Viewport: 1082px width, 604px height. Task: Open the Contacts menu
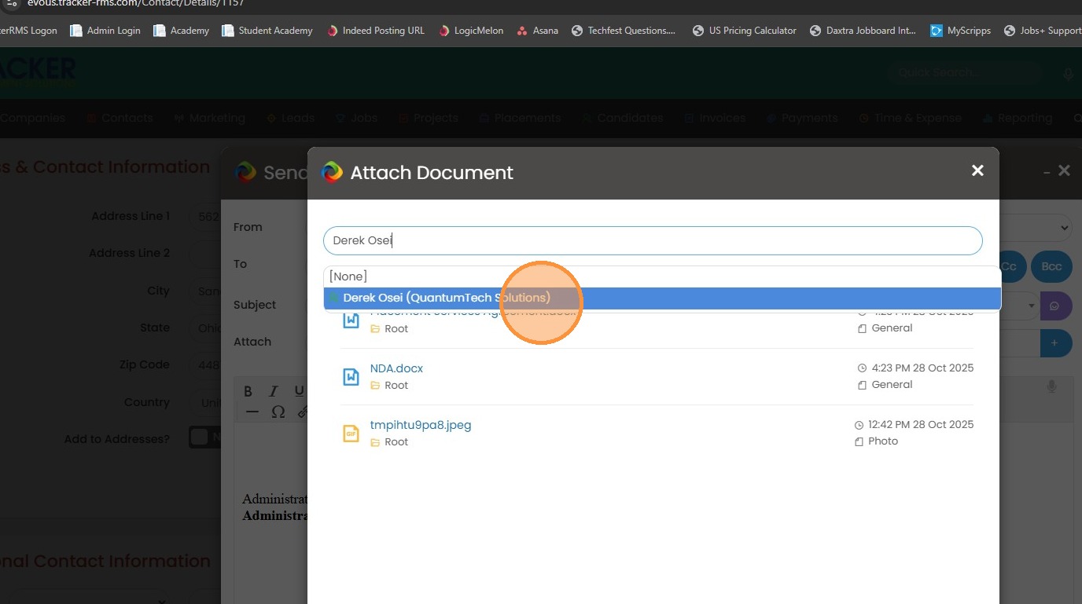coord(120,119)
